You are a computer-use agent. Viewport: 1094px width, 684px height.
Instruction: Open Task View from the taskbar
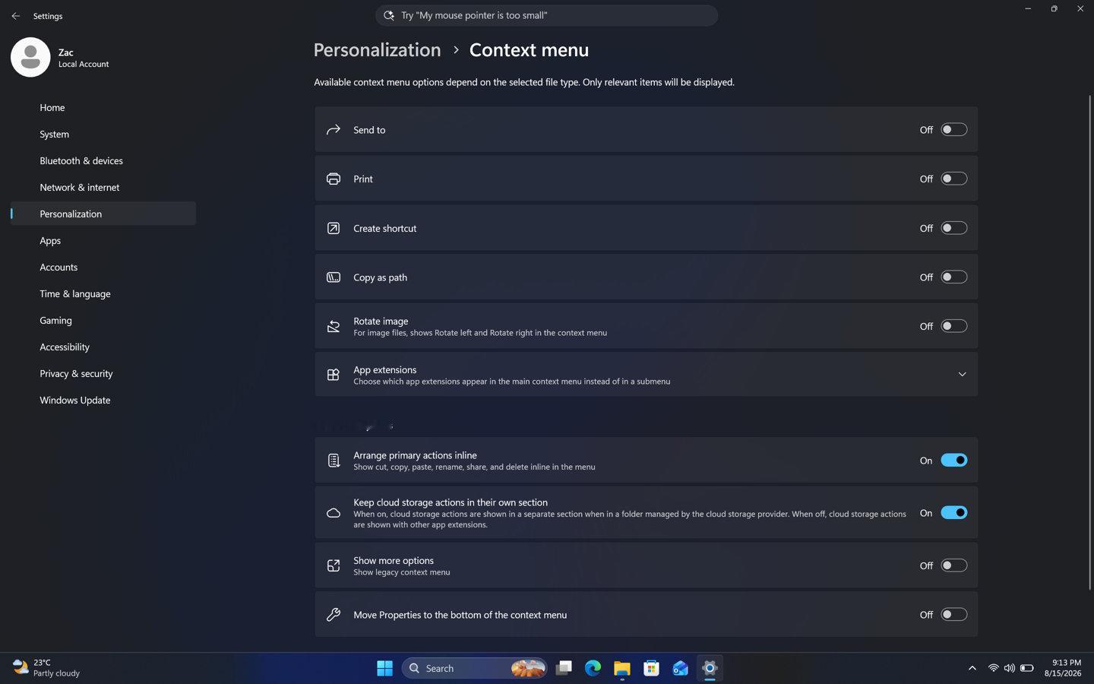pos(564,668)
